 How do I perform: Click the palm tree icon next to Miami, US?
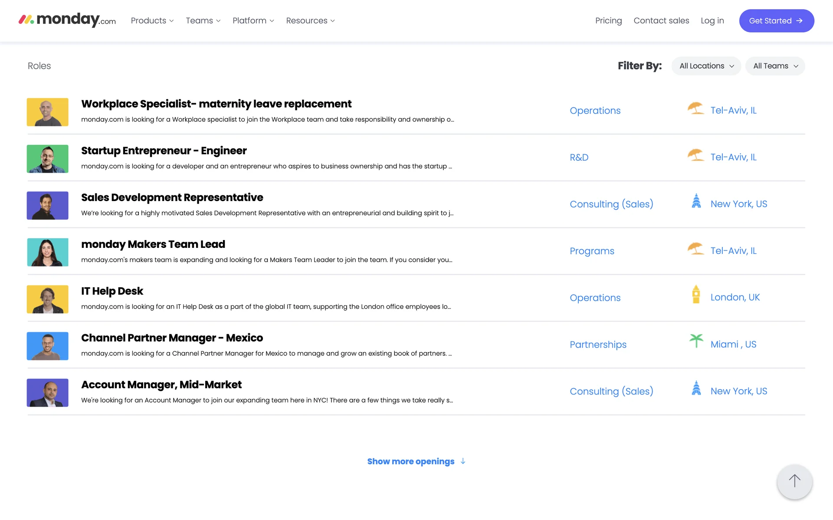696,341
